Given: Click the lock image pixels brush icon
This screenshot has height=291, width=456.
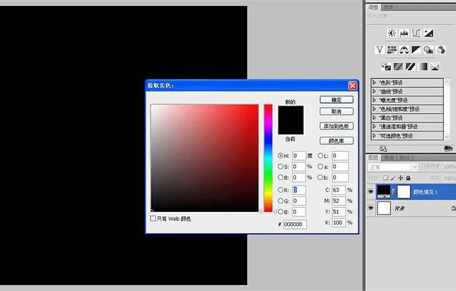Looking at the screenshot, I should tap(393, 178).
